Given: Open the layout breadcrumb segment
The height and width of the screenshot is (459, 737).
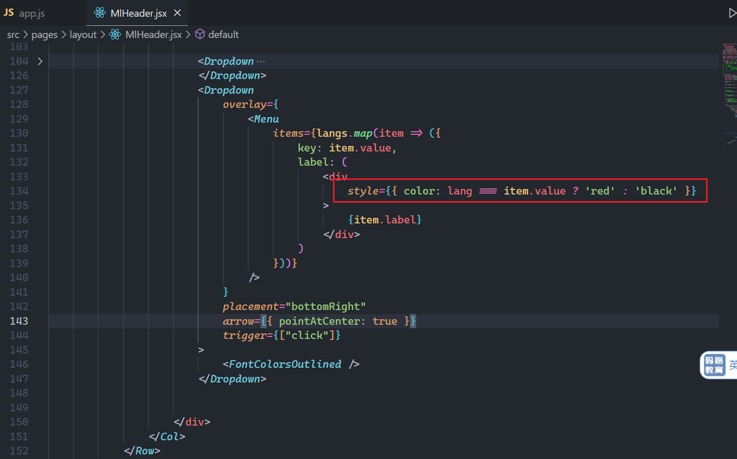Looking at the screenshot, I should [x=83, y=34].
